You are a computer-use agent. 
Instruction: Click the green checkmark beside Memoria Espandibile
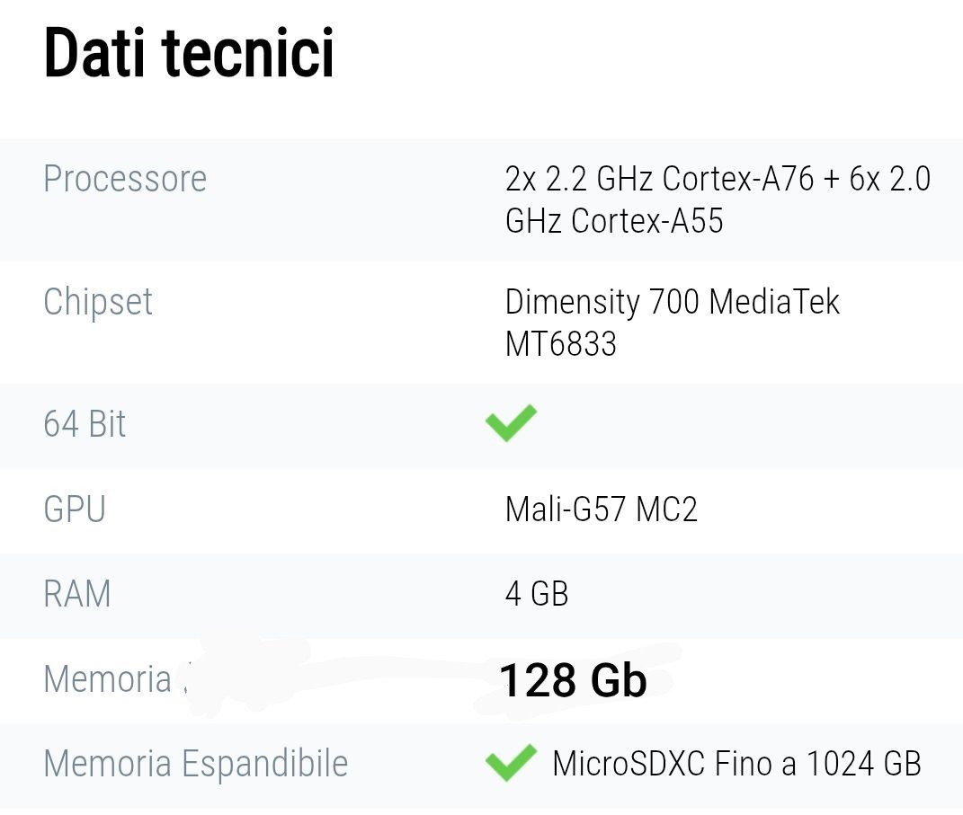click(x=511, y=763)
